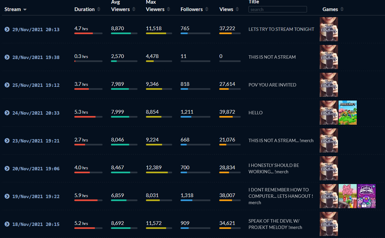385x238 pixels.
Task: Click the Duration column header label
Action: pyautogui.click(x=84, y=9)
